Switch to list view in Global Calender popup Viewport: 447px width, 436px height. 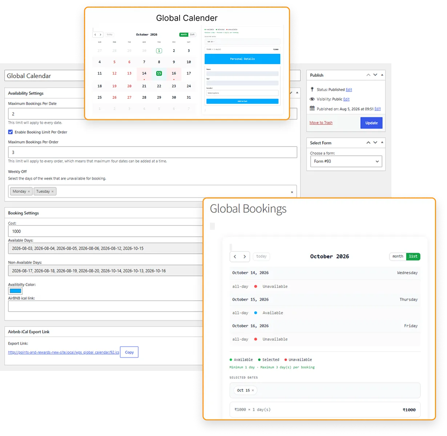pyautogui.click(x=192, y=35)
